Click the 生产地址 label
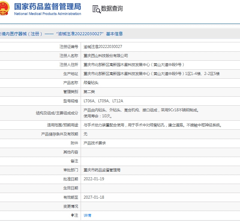This screenshot has width=240, height=223. pyautogui.click(x=70, y=74)
